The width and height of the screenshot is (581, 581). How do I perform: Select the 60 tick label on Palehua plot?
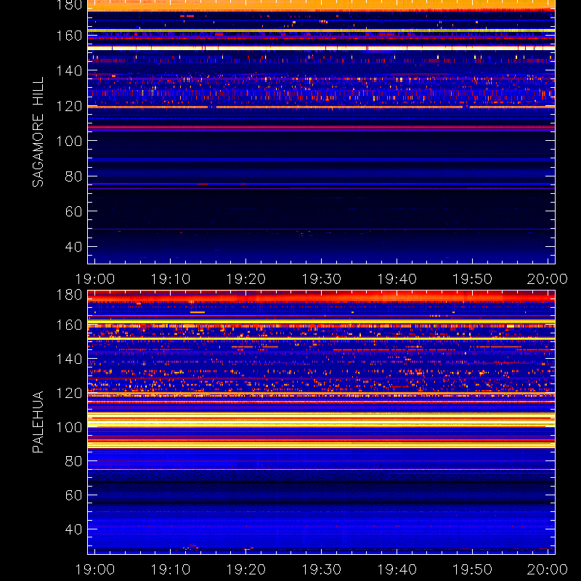pyautogui.click(x=73, y=495)
